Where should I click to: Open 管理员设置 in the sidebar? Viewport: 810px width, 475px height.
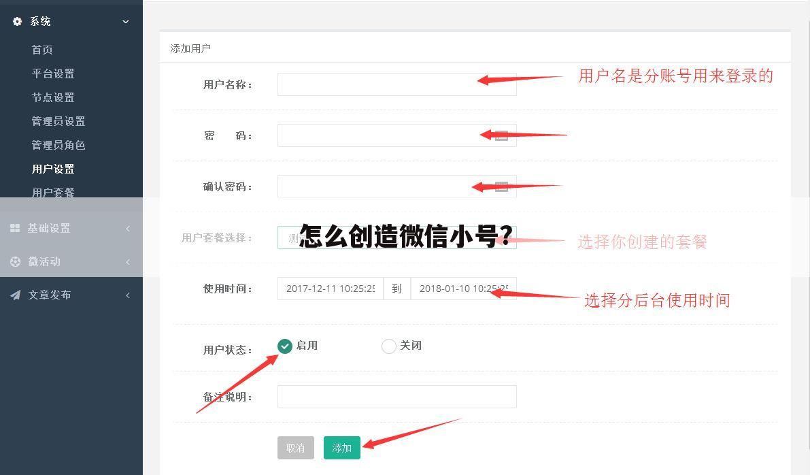(x=58, y=121)
